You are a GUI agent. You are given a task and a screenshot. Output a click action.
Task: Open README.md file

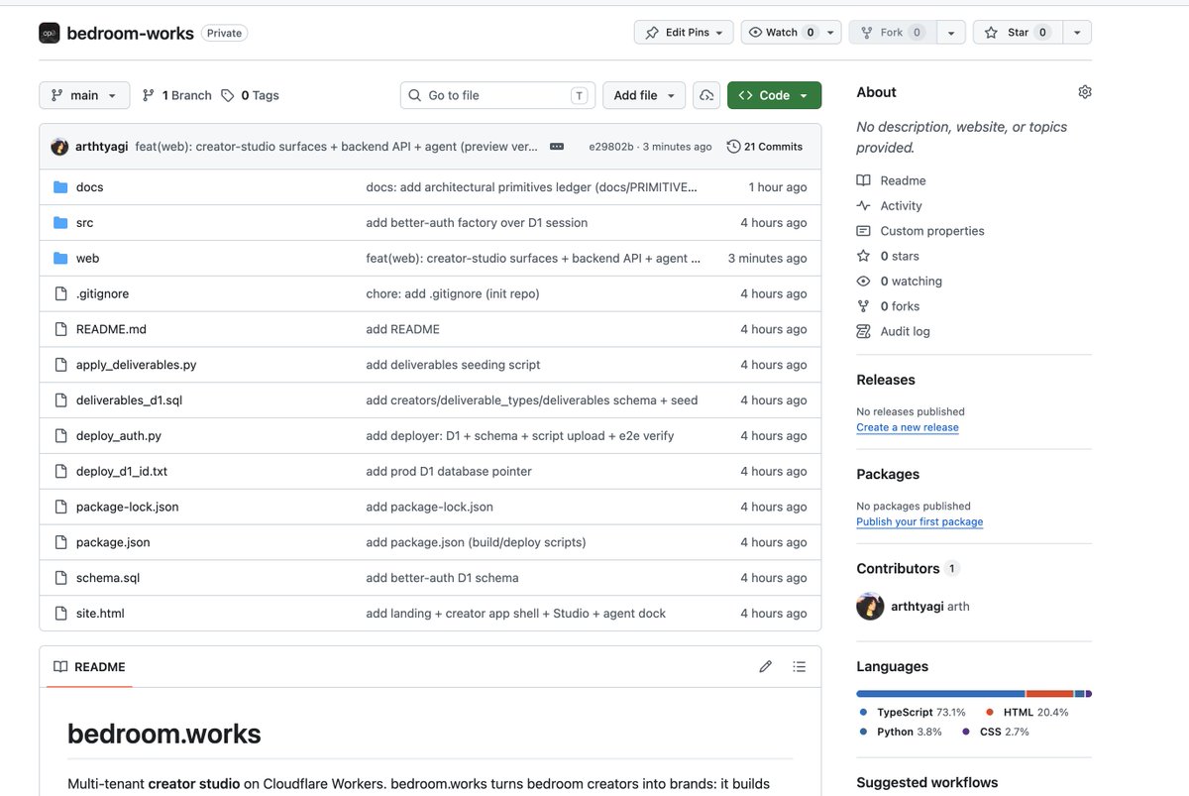(x=111, y=329)
